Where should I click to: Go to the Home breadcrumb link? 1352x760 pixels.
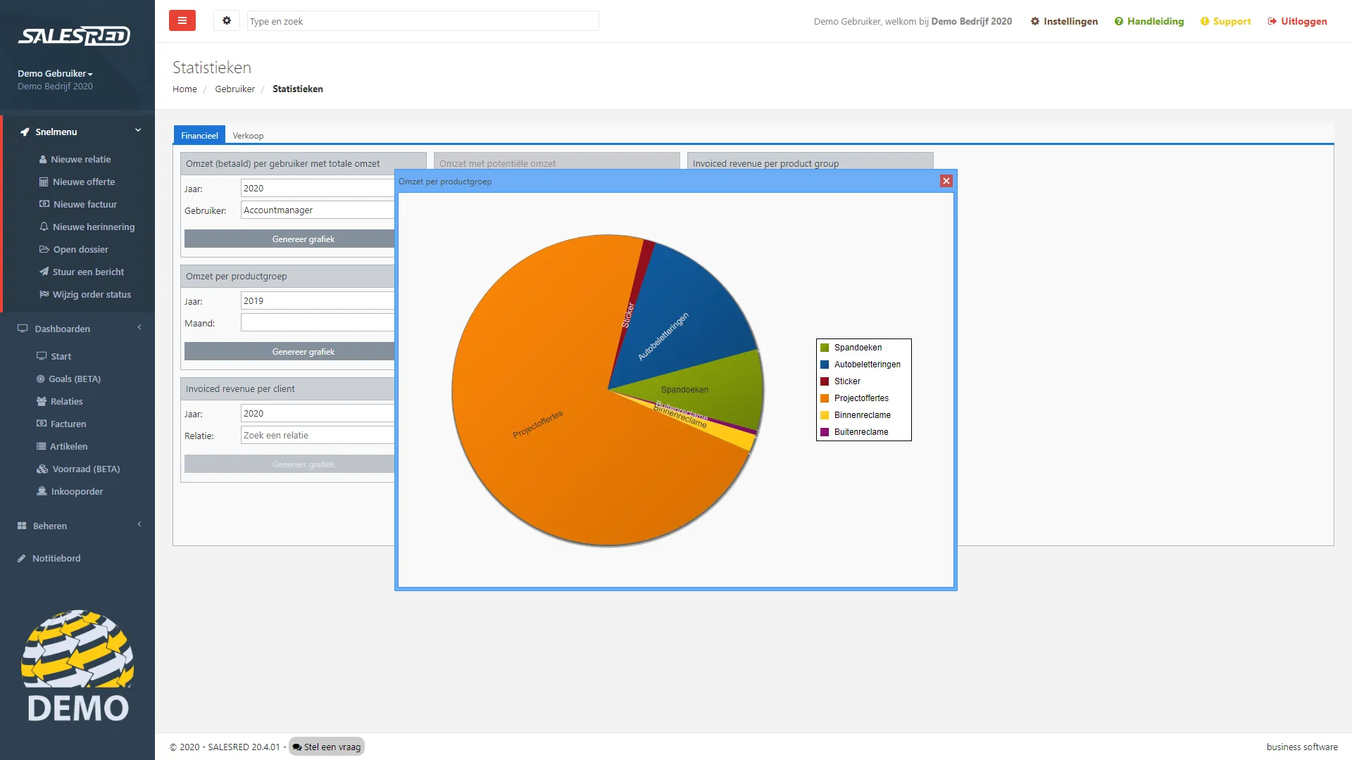coord(184,89)
